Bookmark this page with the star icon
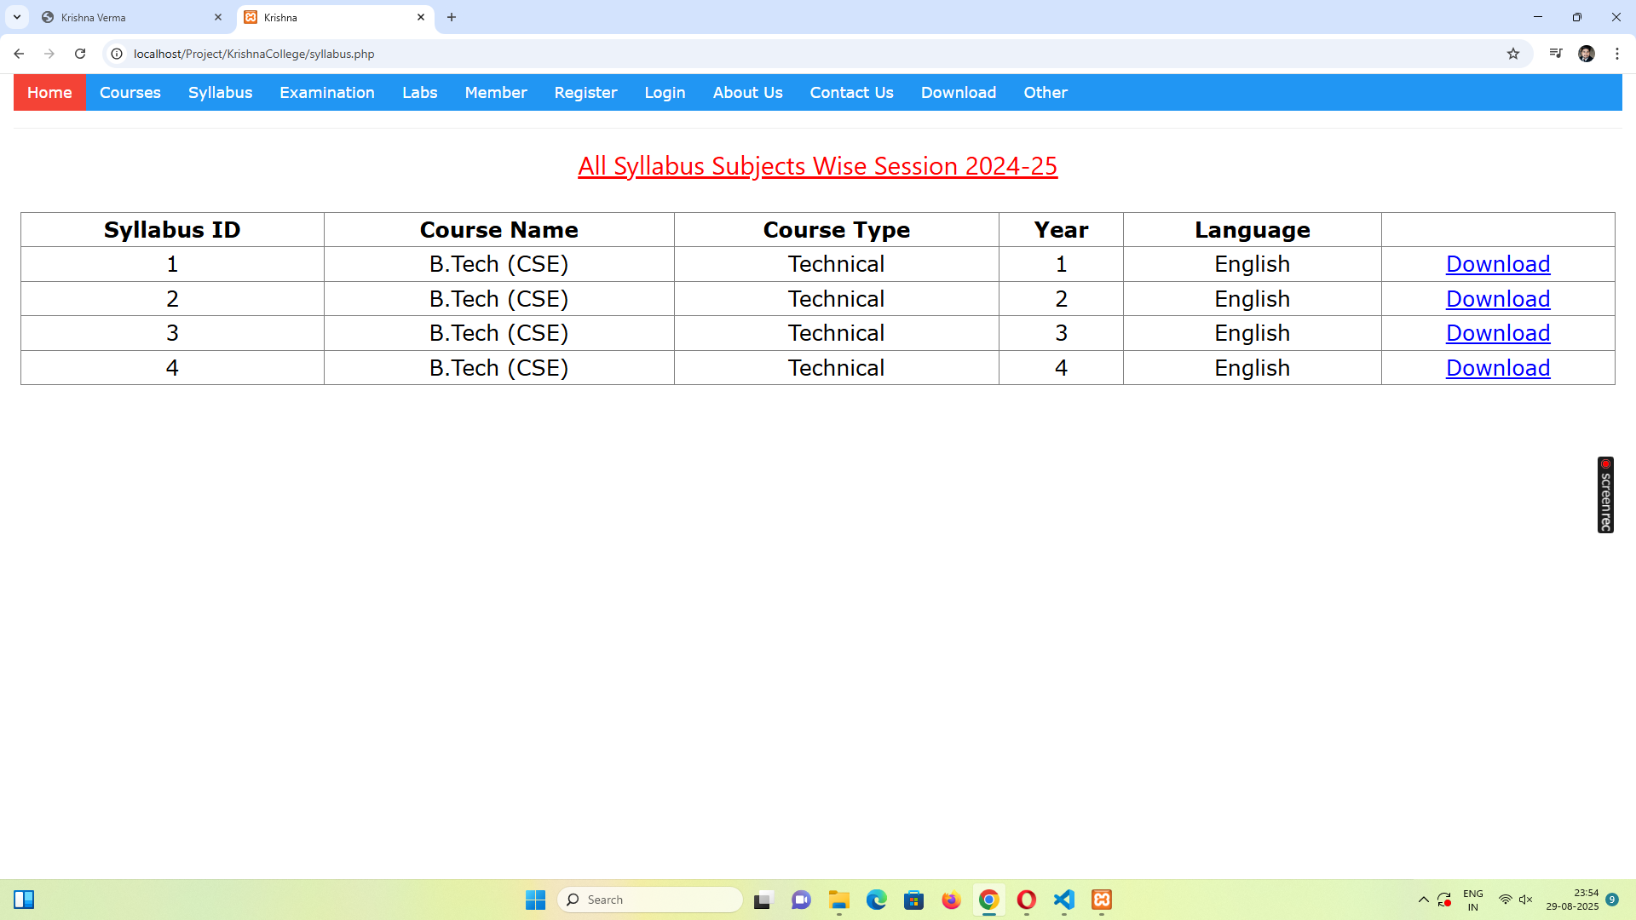This screenshot has height=920, width=1636. (x=1513, y=54)
